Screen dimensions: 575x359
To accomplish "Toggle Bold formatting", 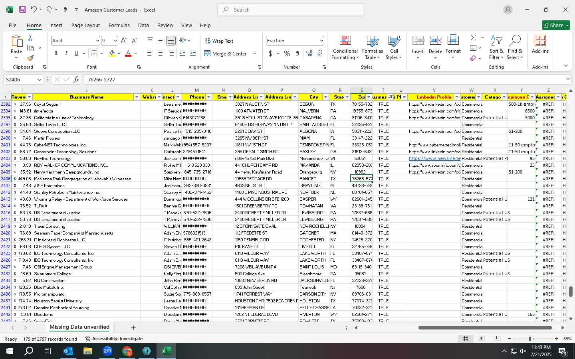I will (x=56, y=53).
